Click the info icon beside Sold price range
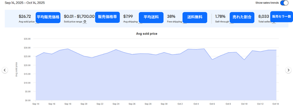The image size is (293, 111). 85,22
